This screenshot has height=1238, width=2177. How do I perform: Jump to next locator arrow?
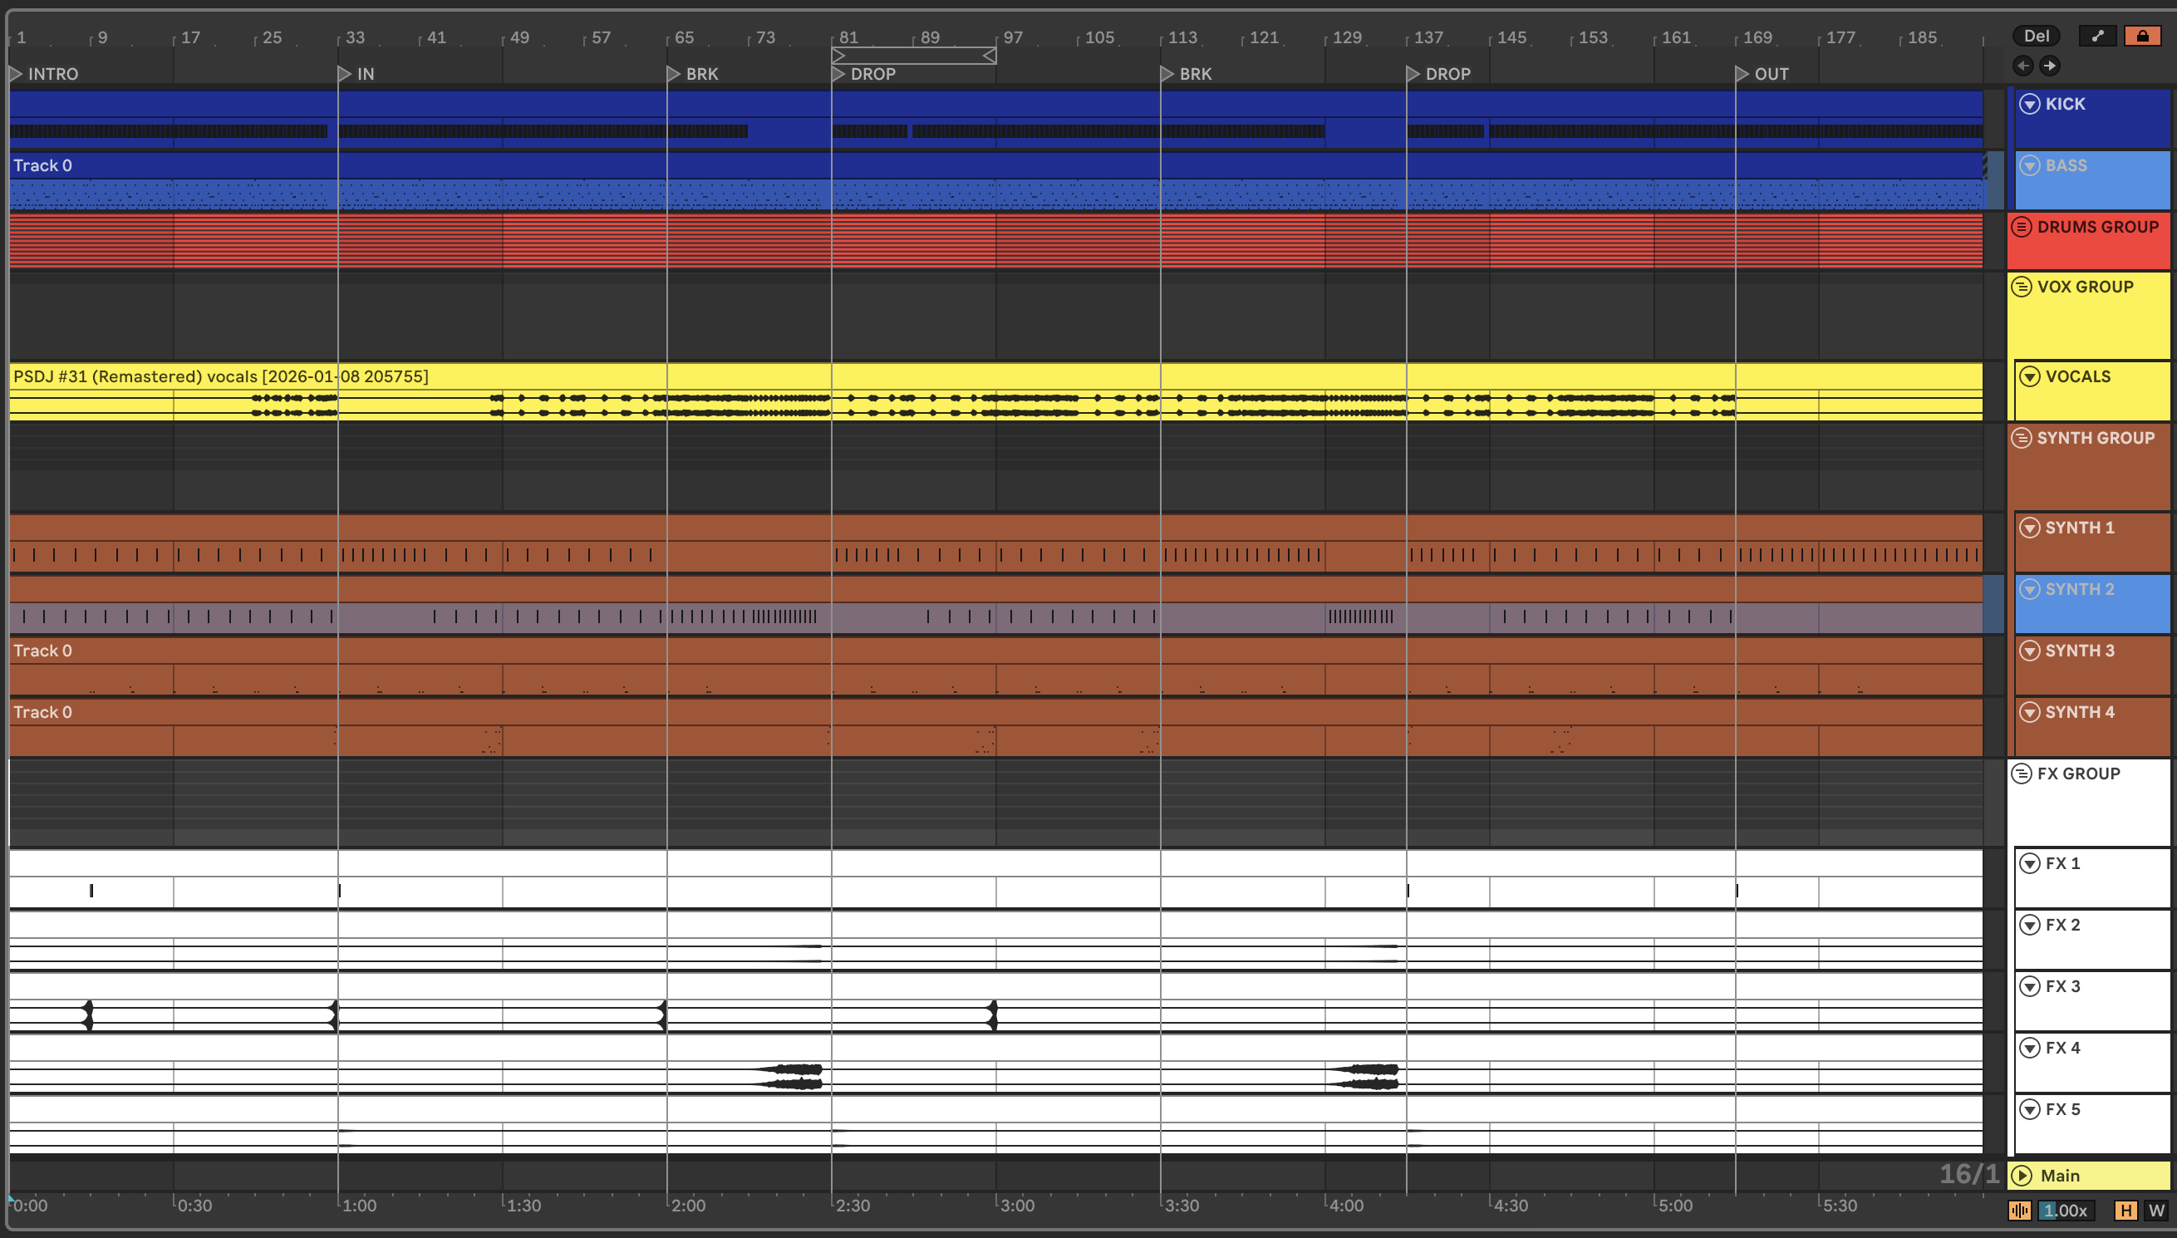coord(2050,66)
